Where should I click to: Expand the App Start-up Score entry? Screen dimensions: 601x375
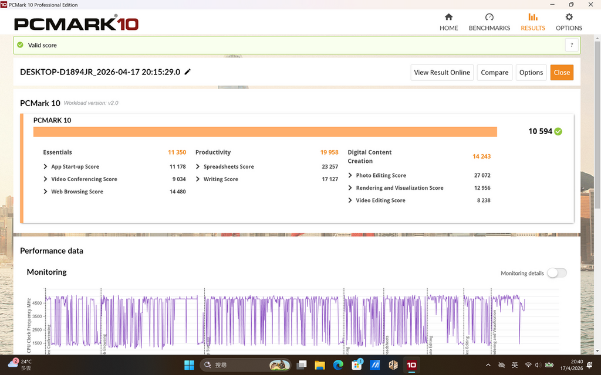44,166
